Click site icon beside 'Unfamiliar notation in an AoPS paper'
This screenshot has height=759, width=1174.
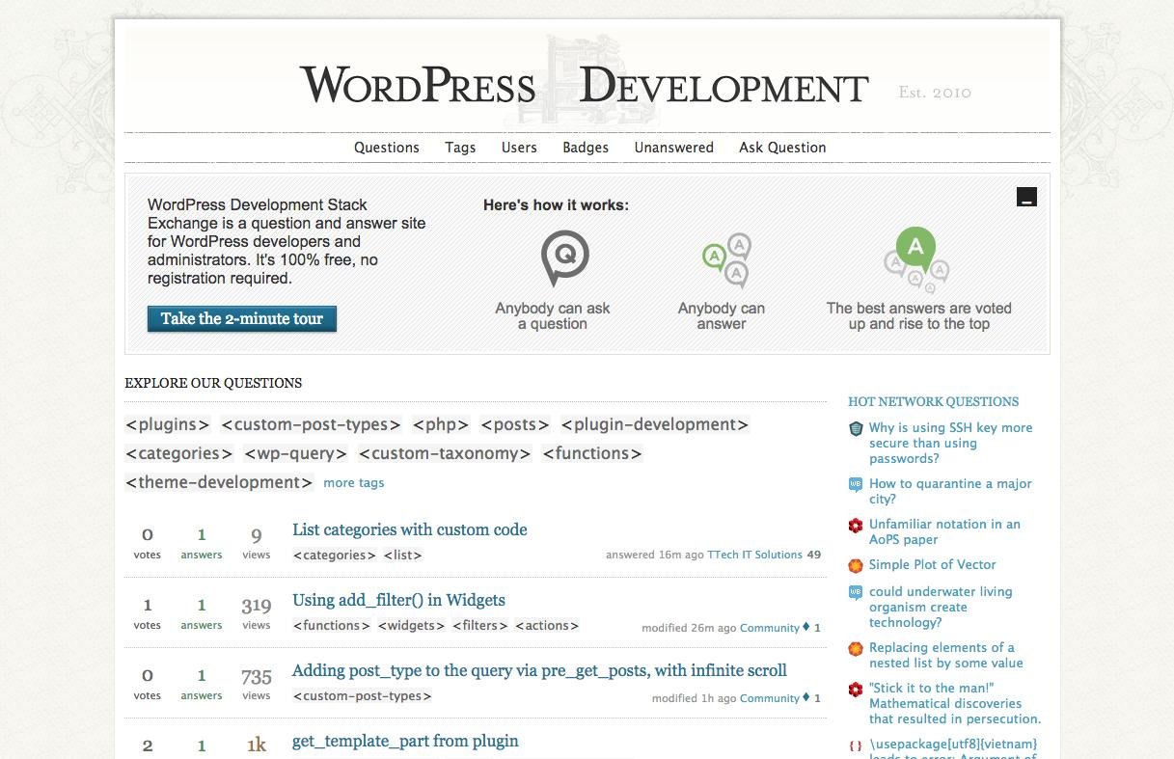pos(855,526)
